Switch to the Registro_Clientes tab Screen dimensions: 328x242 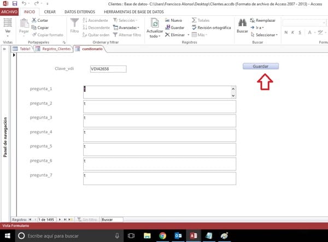[x=53, y=49]
